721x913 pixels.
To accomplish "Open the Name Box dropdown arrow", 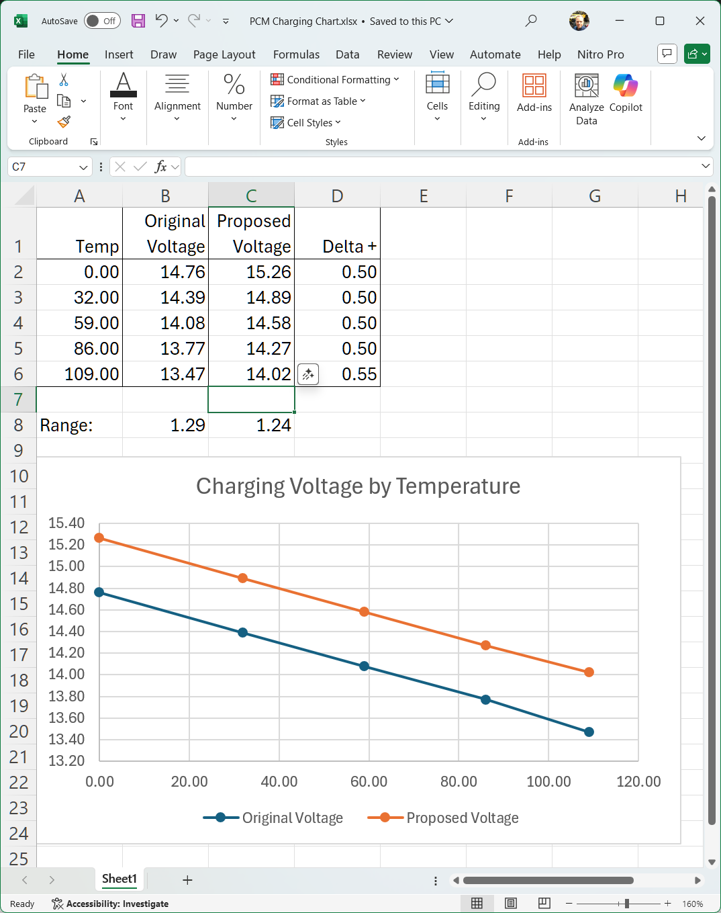I will point(83,167).
